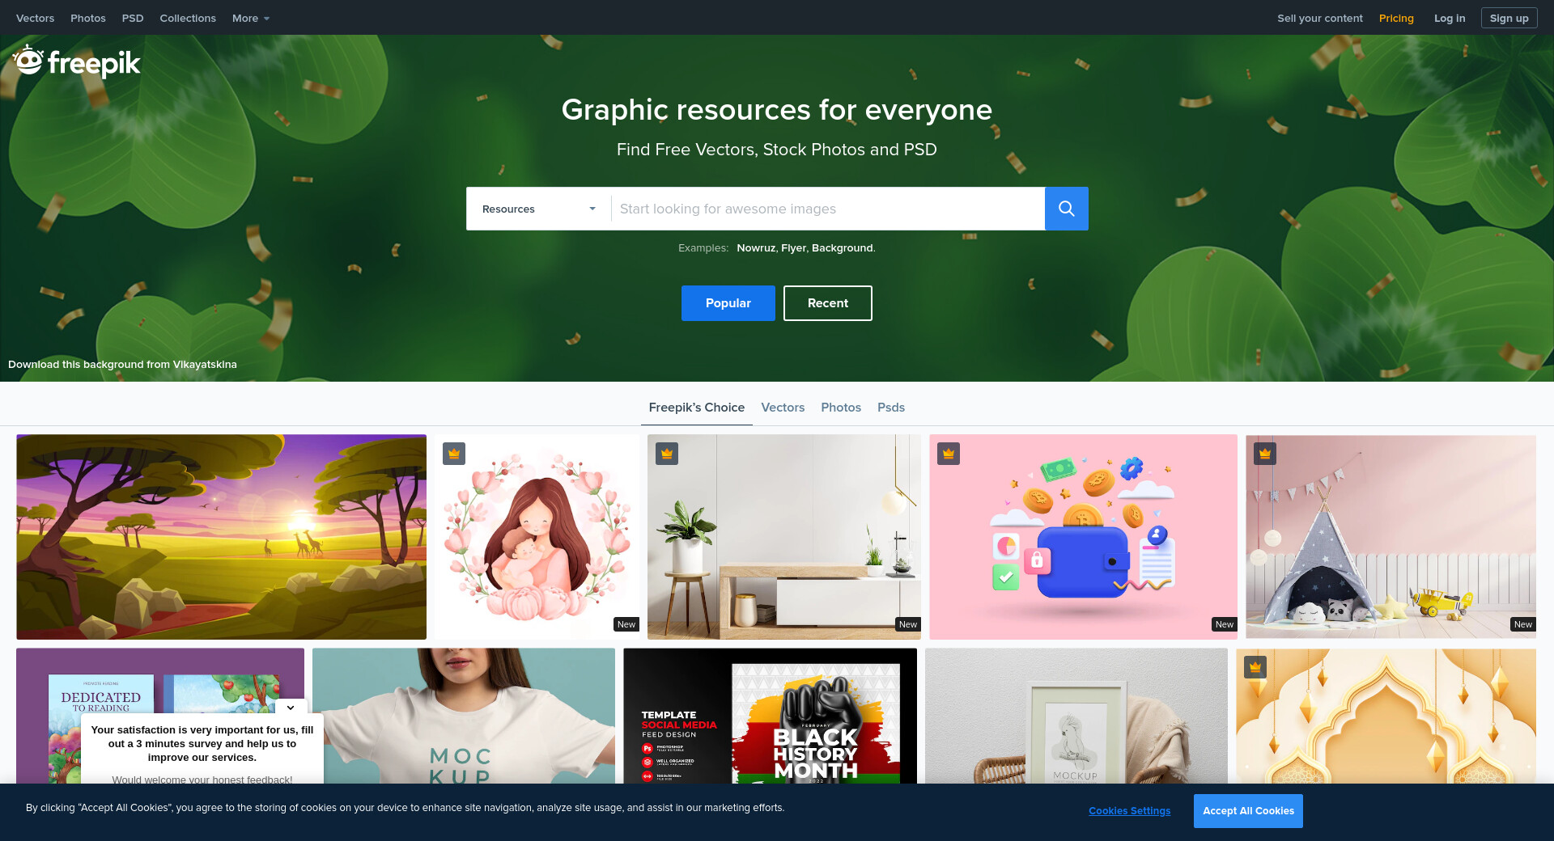
Task: Open the Cookies Settings link
Action: (1129, 811)
